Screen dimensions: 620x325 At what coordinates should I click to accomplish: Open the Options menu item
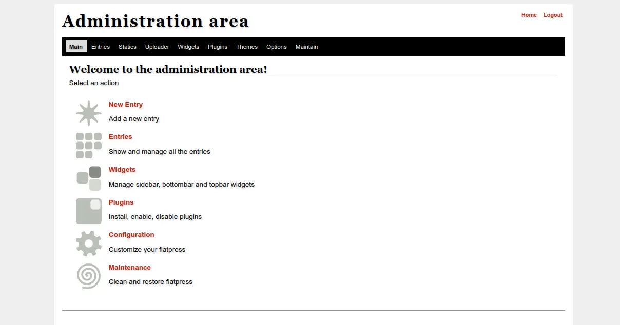(x=277, y=47)
